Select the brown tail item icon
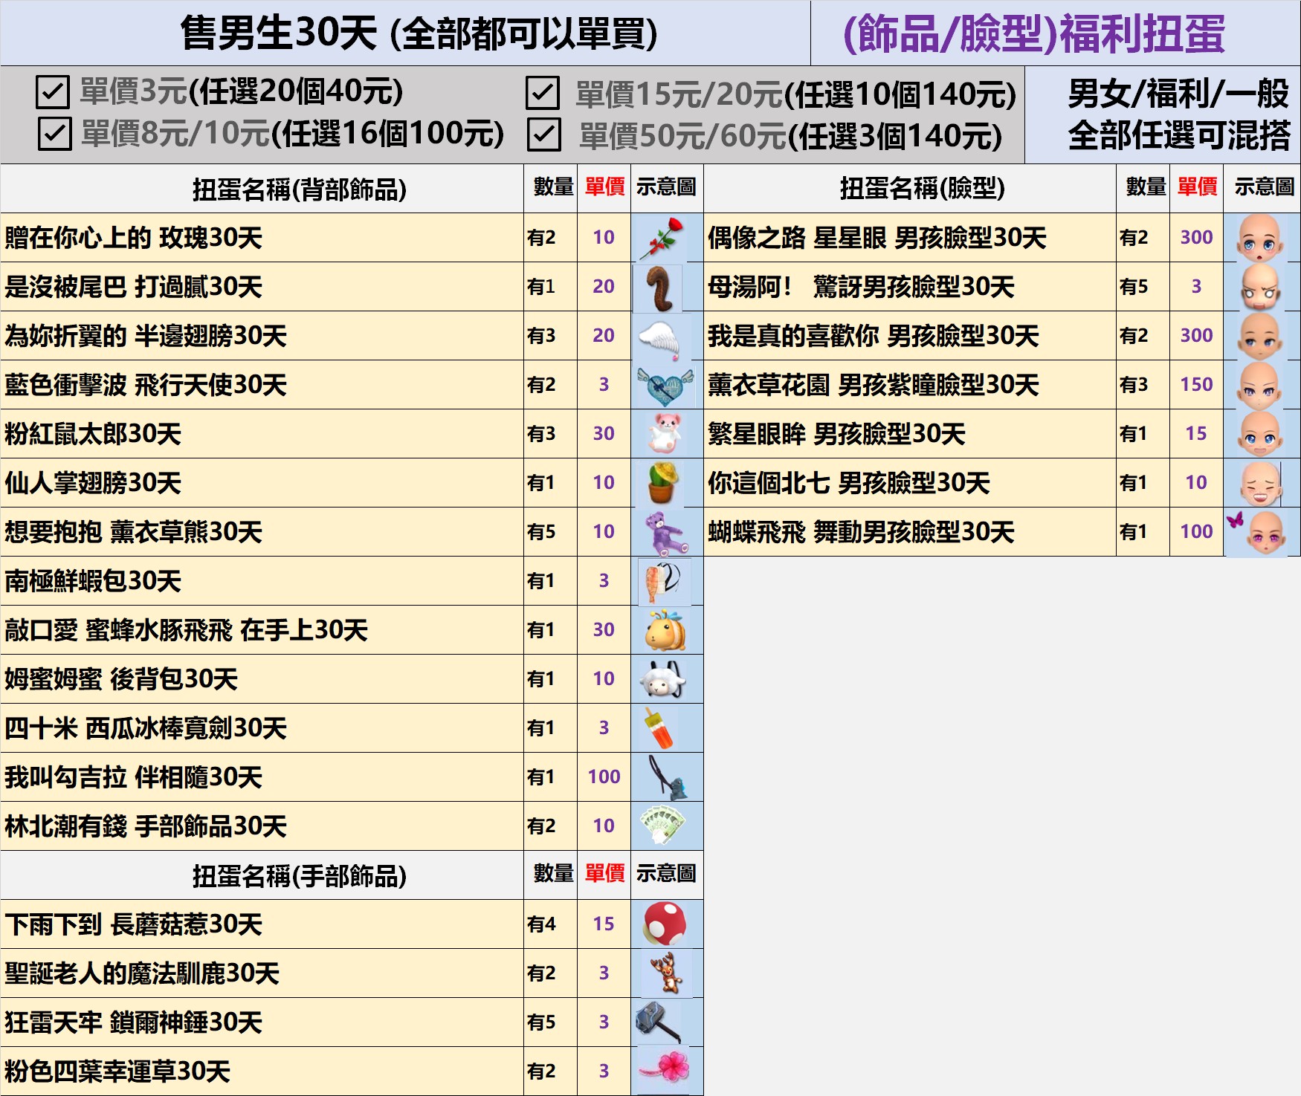 pos(659,288)
